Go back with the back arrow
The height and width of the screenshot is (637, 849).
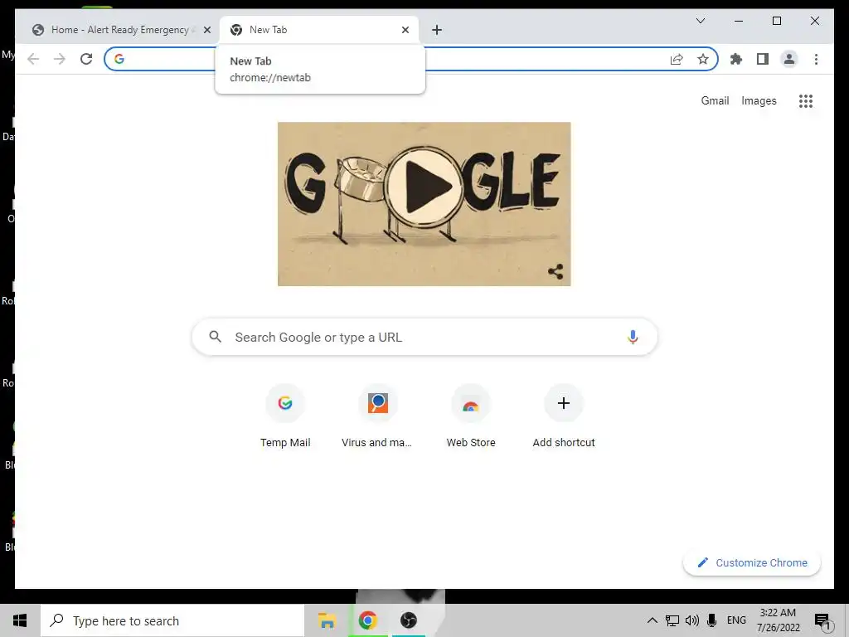point(33,59)
